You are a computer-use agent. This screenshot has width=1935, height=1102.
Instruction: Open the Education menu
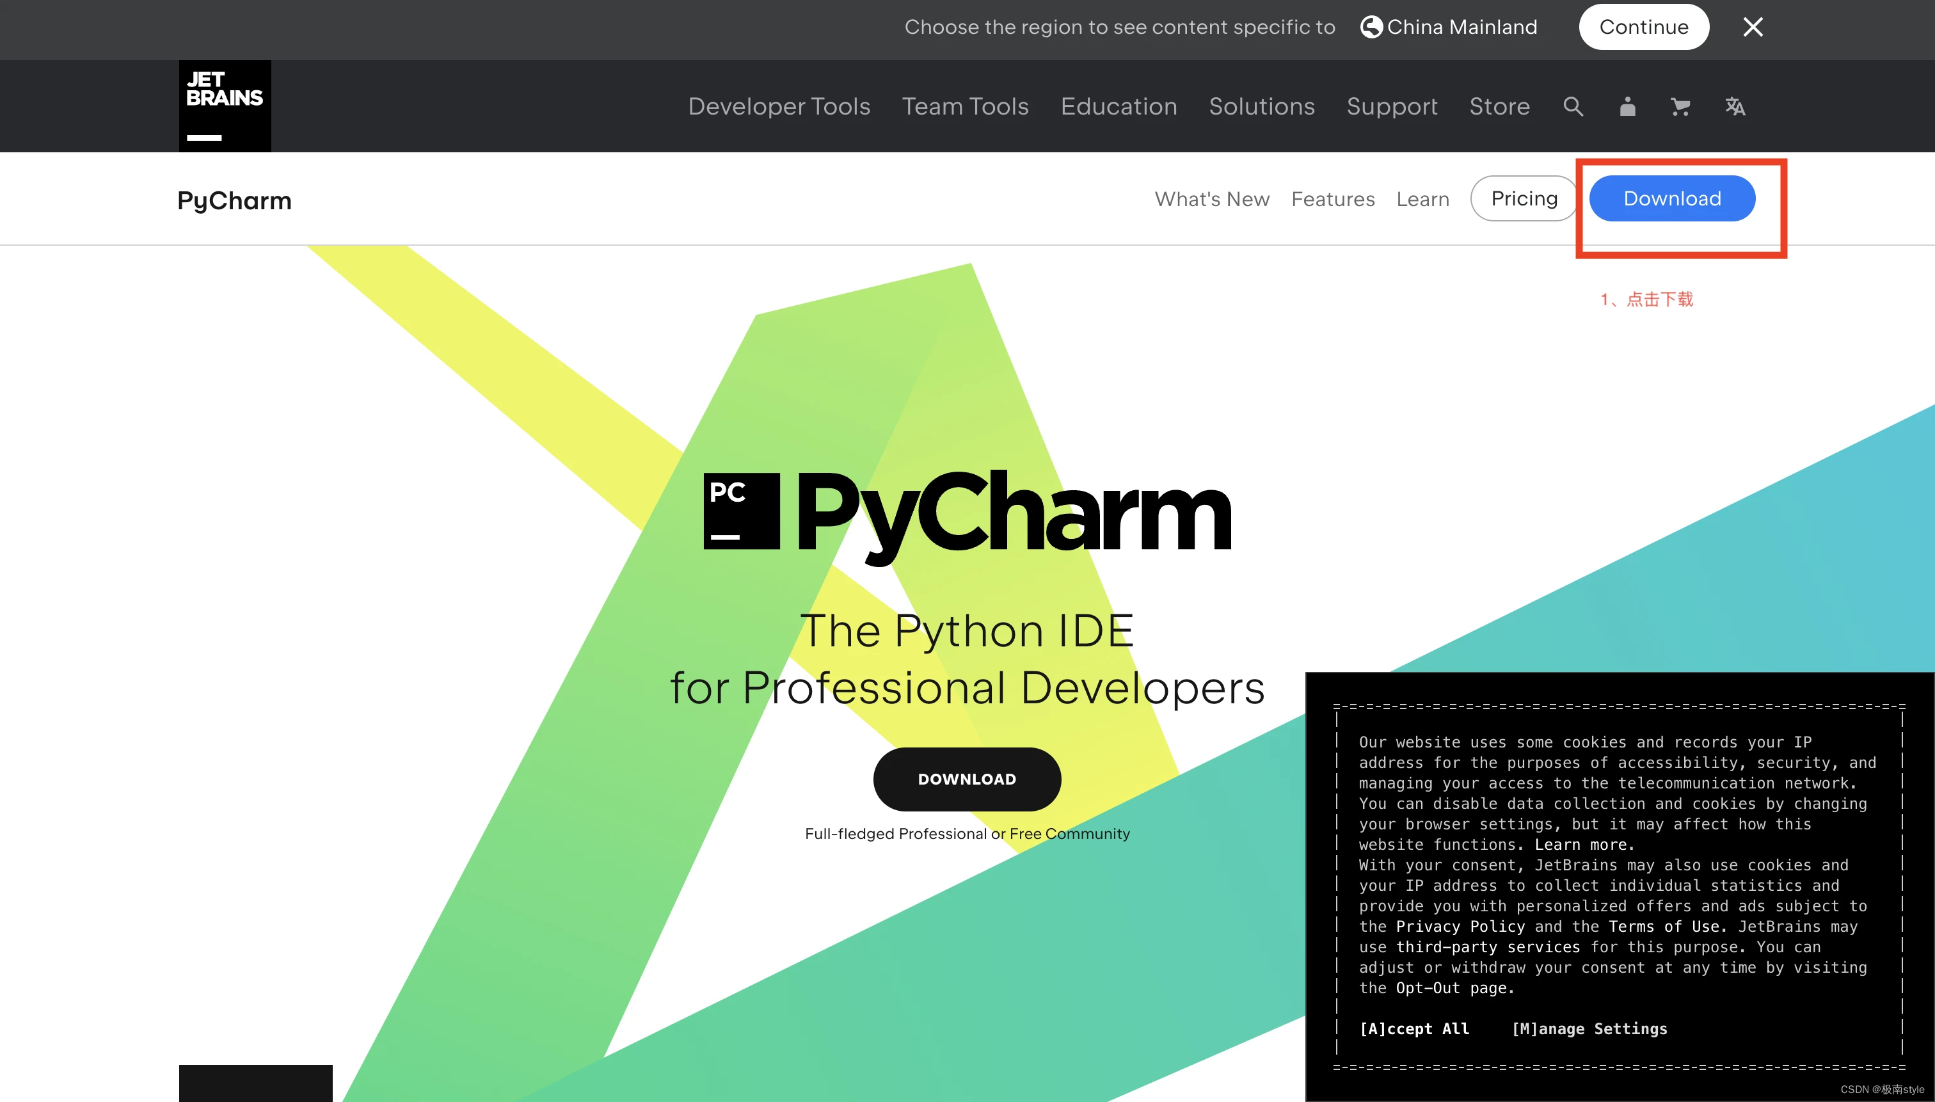1119,107
